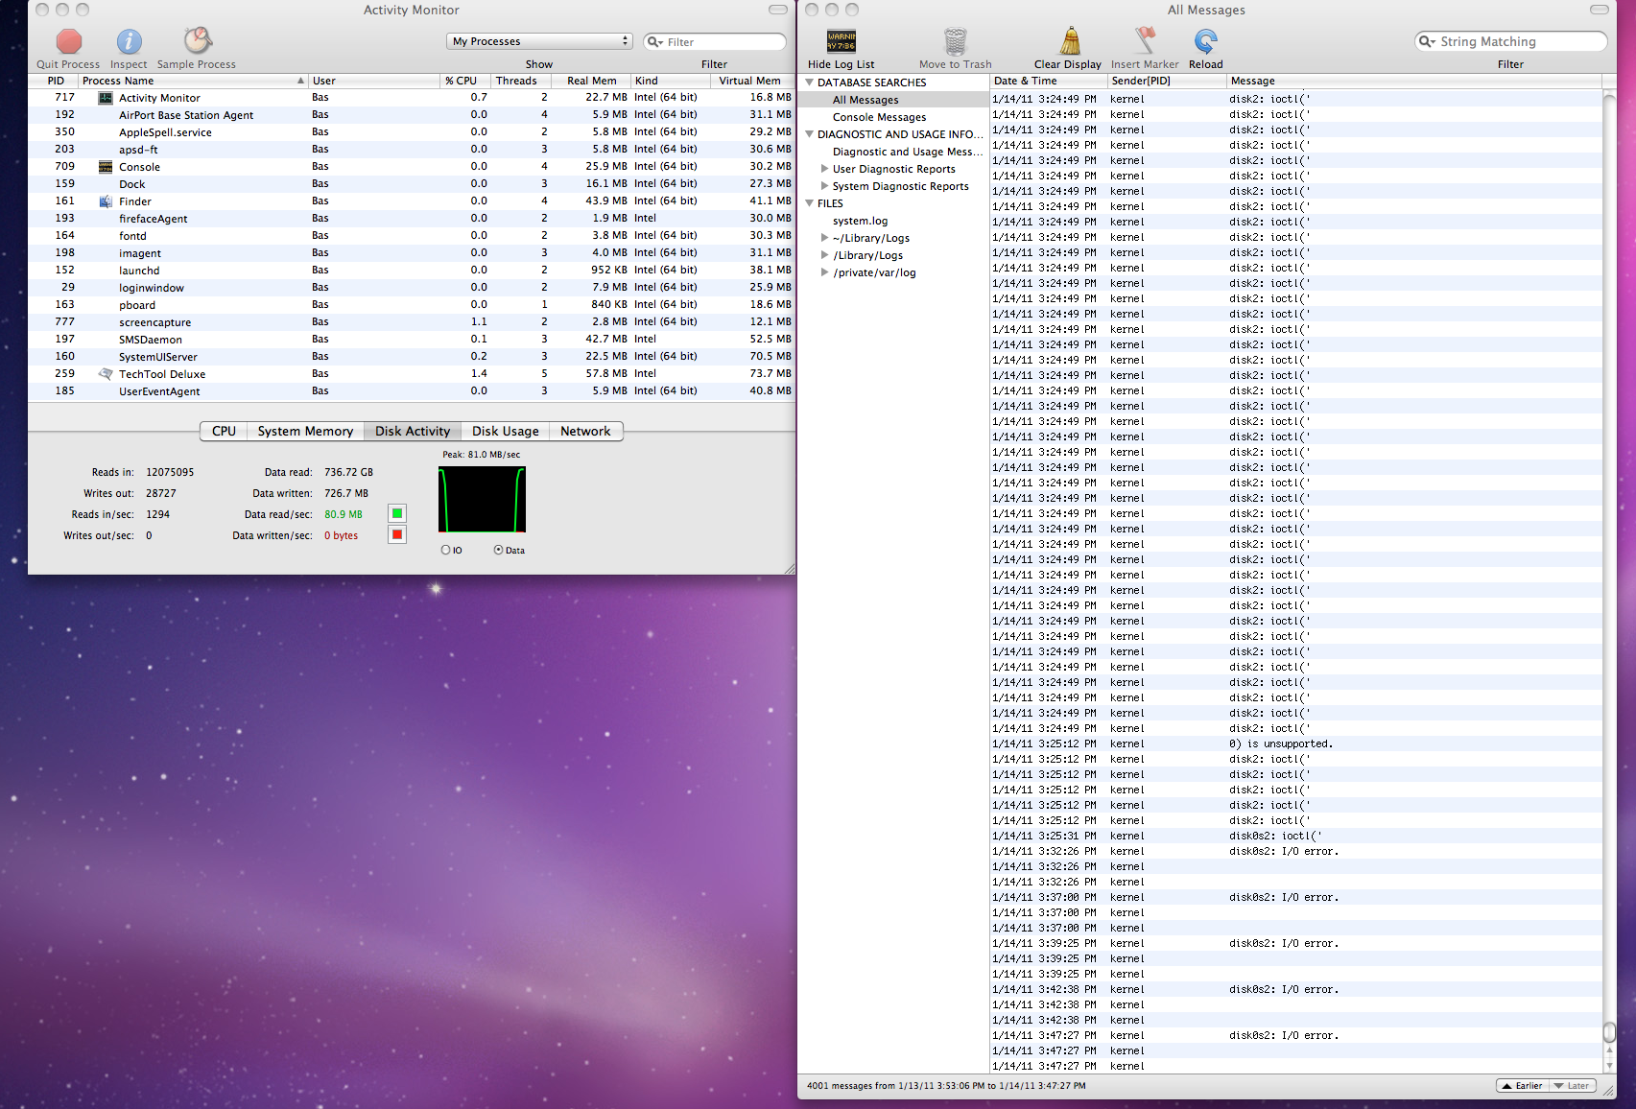This screenshot has width=1636, height=1109.
Task: Select the fontd process row
Action: (412, 236)
